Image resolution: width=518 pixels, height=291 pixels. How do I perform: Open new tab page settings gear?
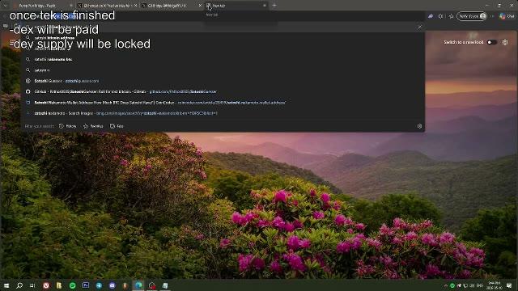pyautogui.click(x=505, y=42)
